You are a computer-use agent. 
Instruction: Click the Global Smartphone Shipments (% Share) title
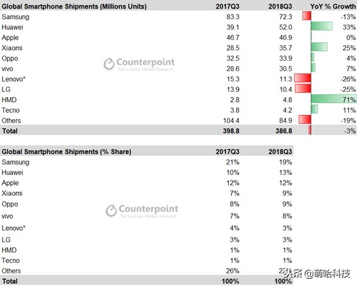tap(66, 152)
